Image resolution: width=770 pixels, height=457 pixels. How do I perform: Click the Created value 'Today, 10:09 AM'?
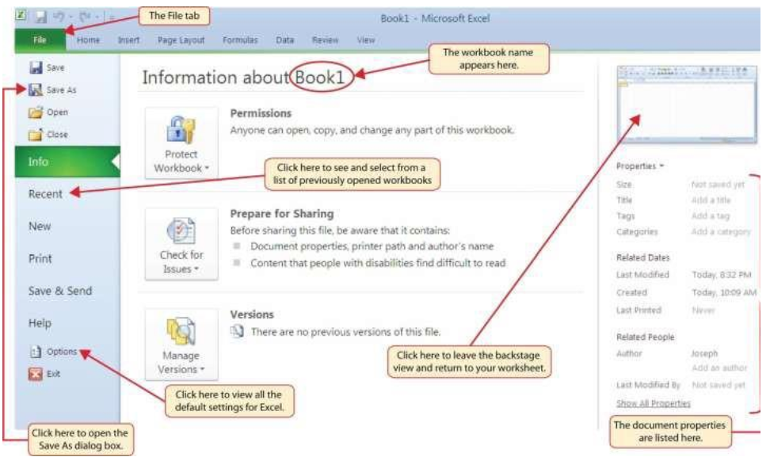pos(724,292)
